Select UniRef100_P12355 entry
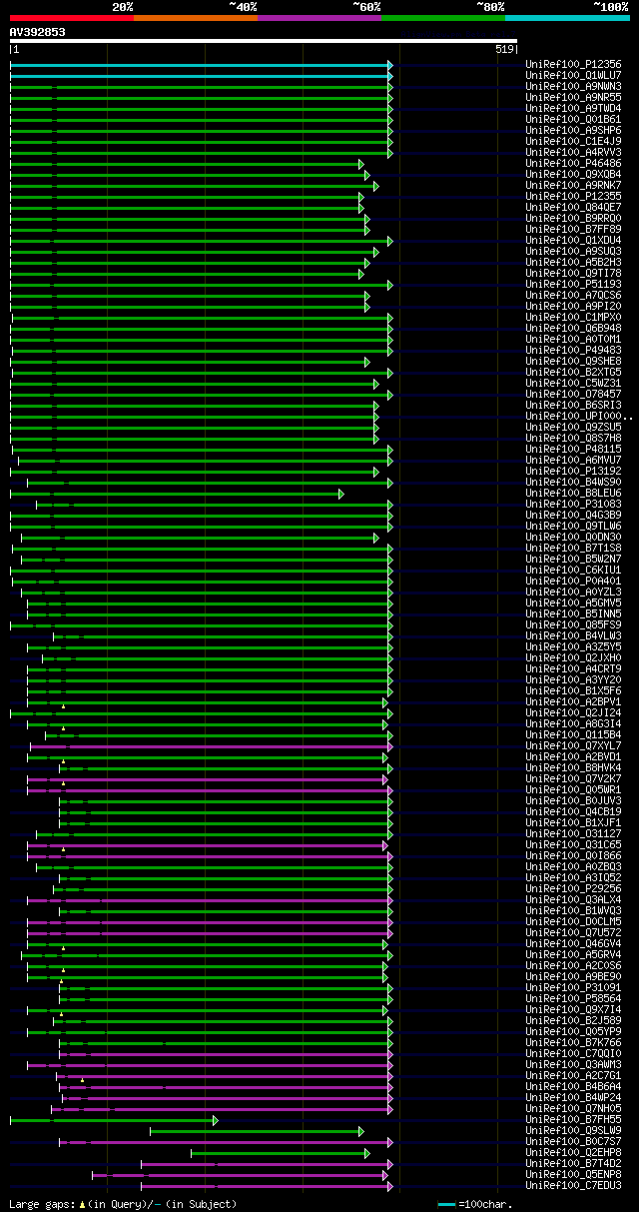Viewport: 639px width, 1212px height. pyautogui.click(x=573, y=196)
